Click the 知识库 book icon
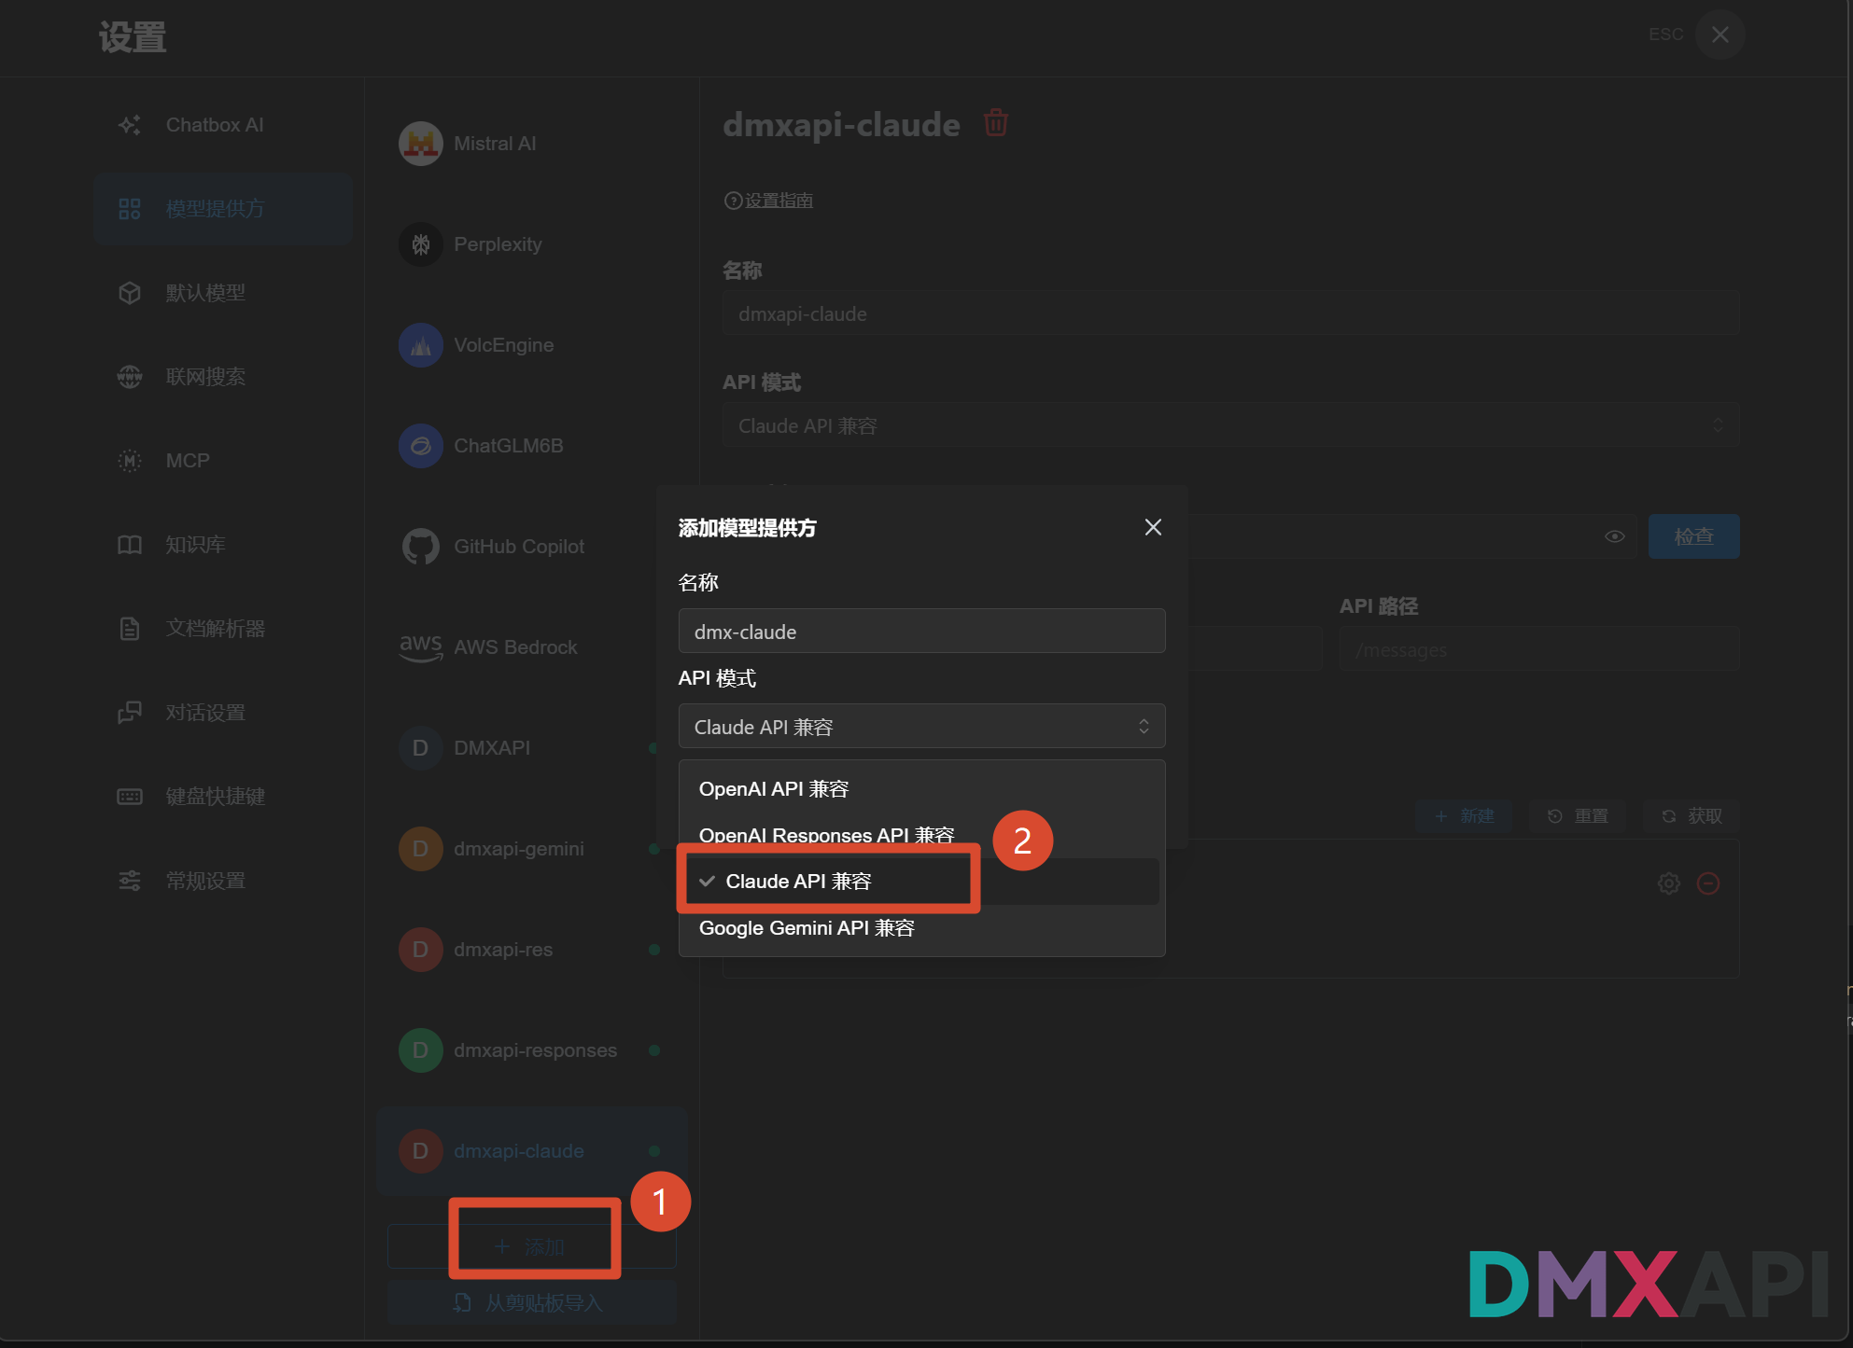Image resolution: width=1853 pixels, height=1348 pixels. pyautogui.click(x=130, y=545)
